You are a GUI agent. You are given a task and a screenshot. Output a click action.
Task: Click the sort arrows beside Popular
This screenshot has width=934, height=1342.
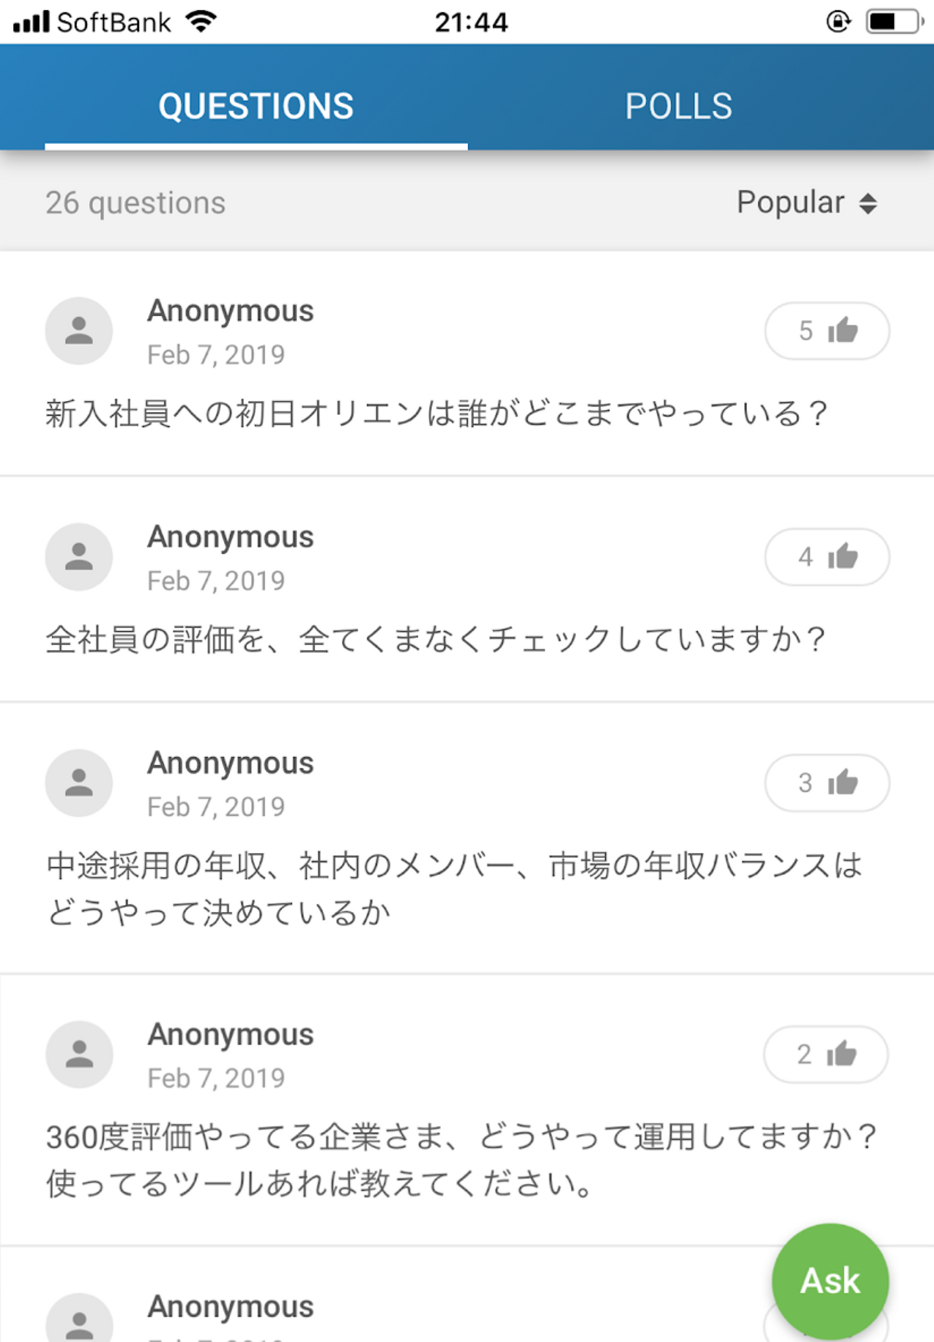tap(868, 204)
